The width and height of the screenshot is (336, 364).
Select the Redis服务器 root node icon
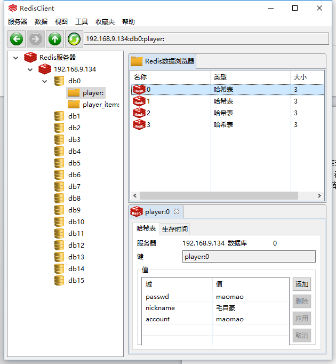30,57
